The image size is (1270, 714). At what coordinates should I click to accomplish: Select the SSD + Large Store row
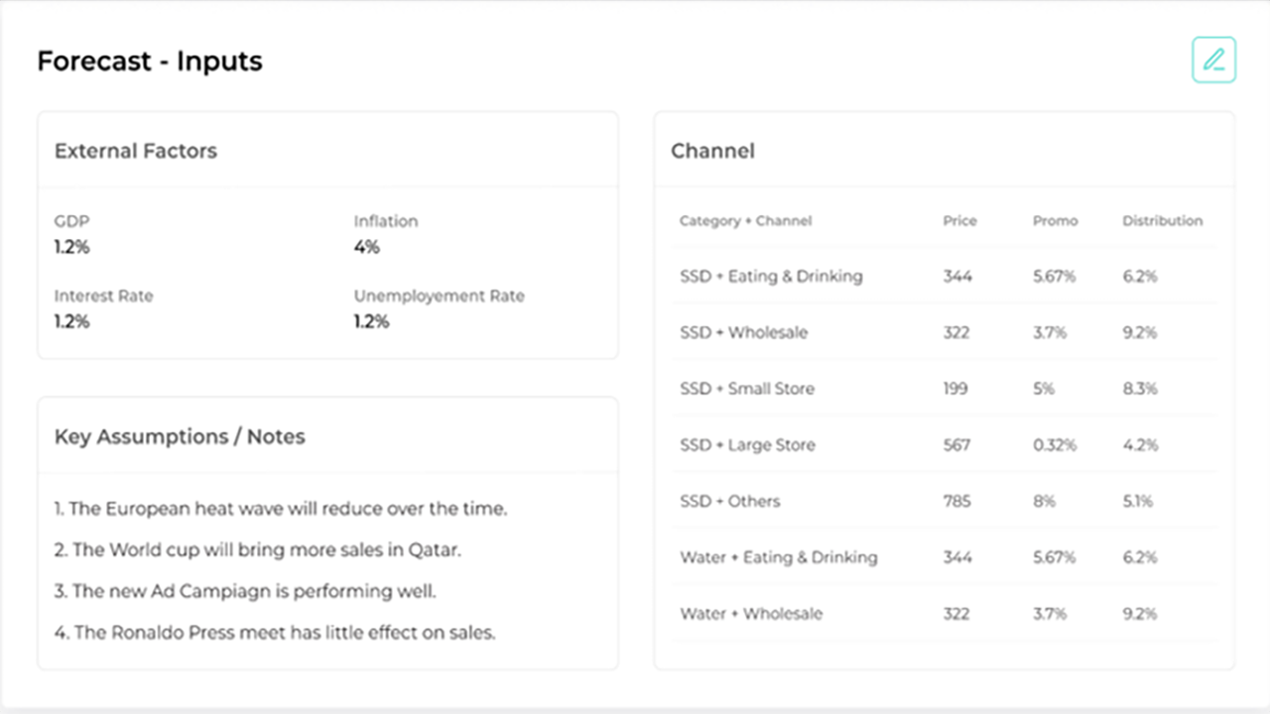[x=747, y=445]
